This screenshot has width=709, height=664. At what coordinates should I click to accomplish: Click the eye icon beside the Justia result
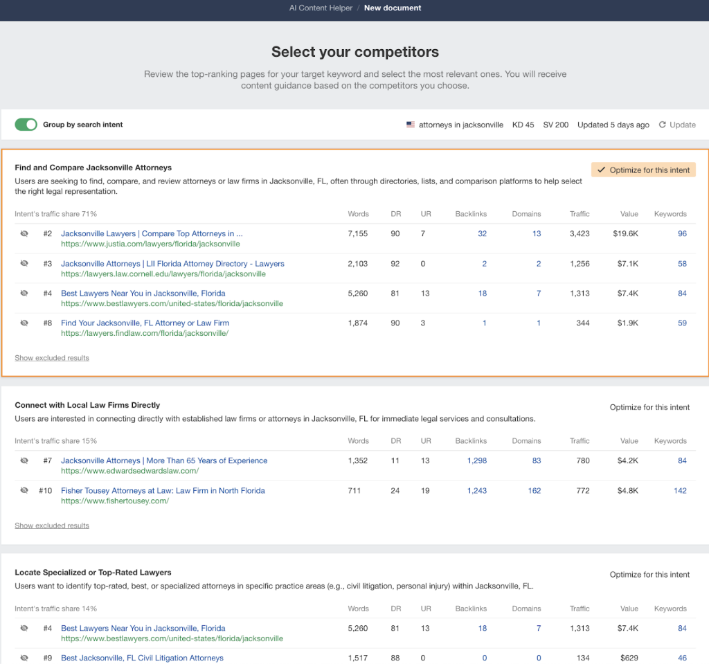24,233
